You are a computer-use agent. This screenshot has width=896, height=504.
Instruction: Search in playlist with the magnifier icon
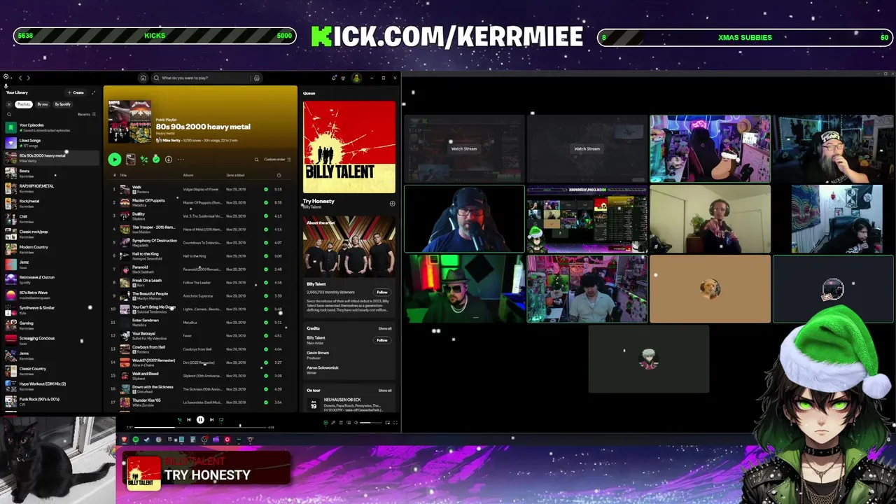coord(256,160)
